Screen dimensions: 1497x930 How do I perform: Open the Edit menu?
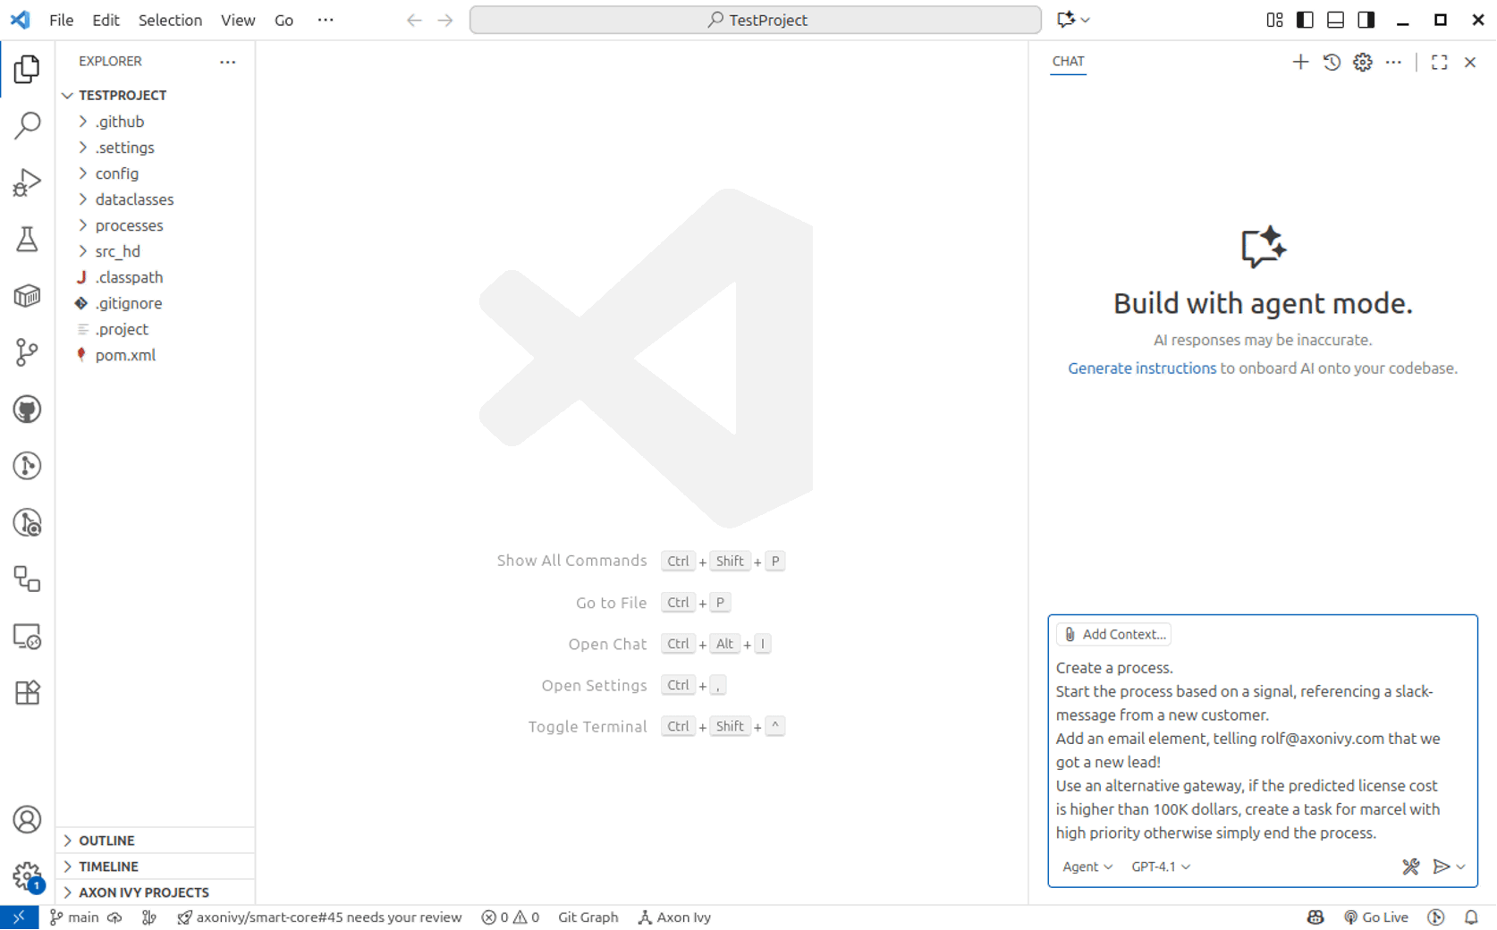tap(106, 20)
